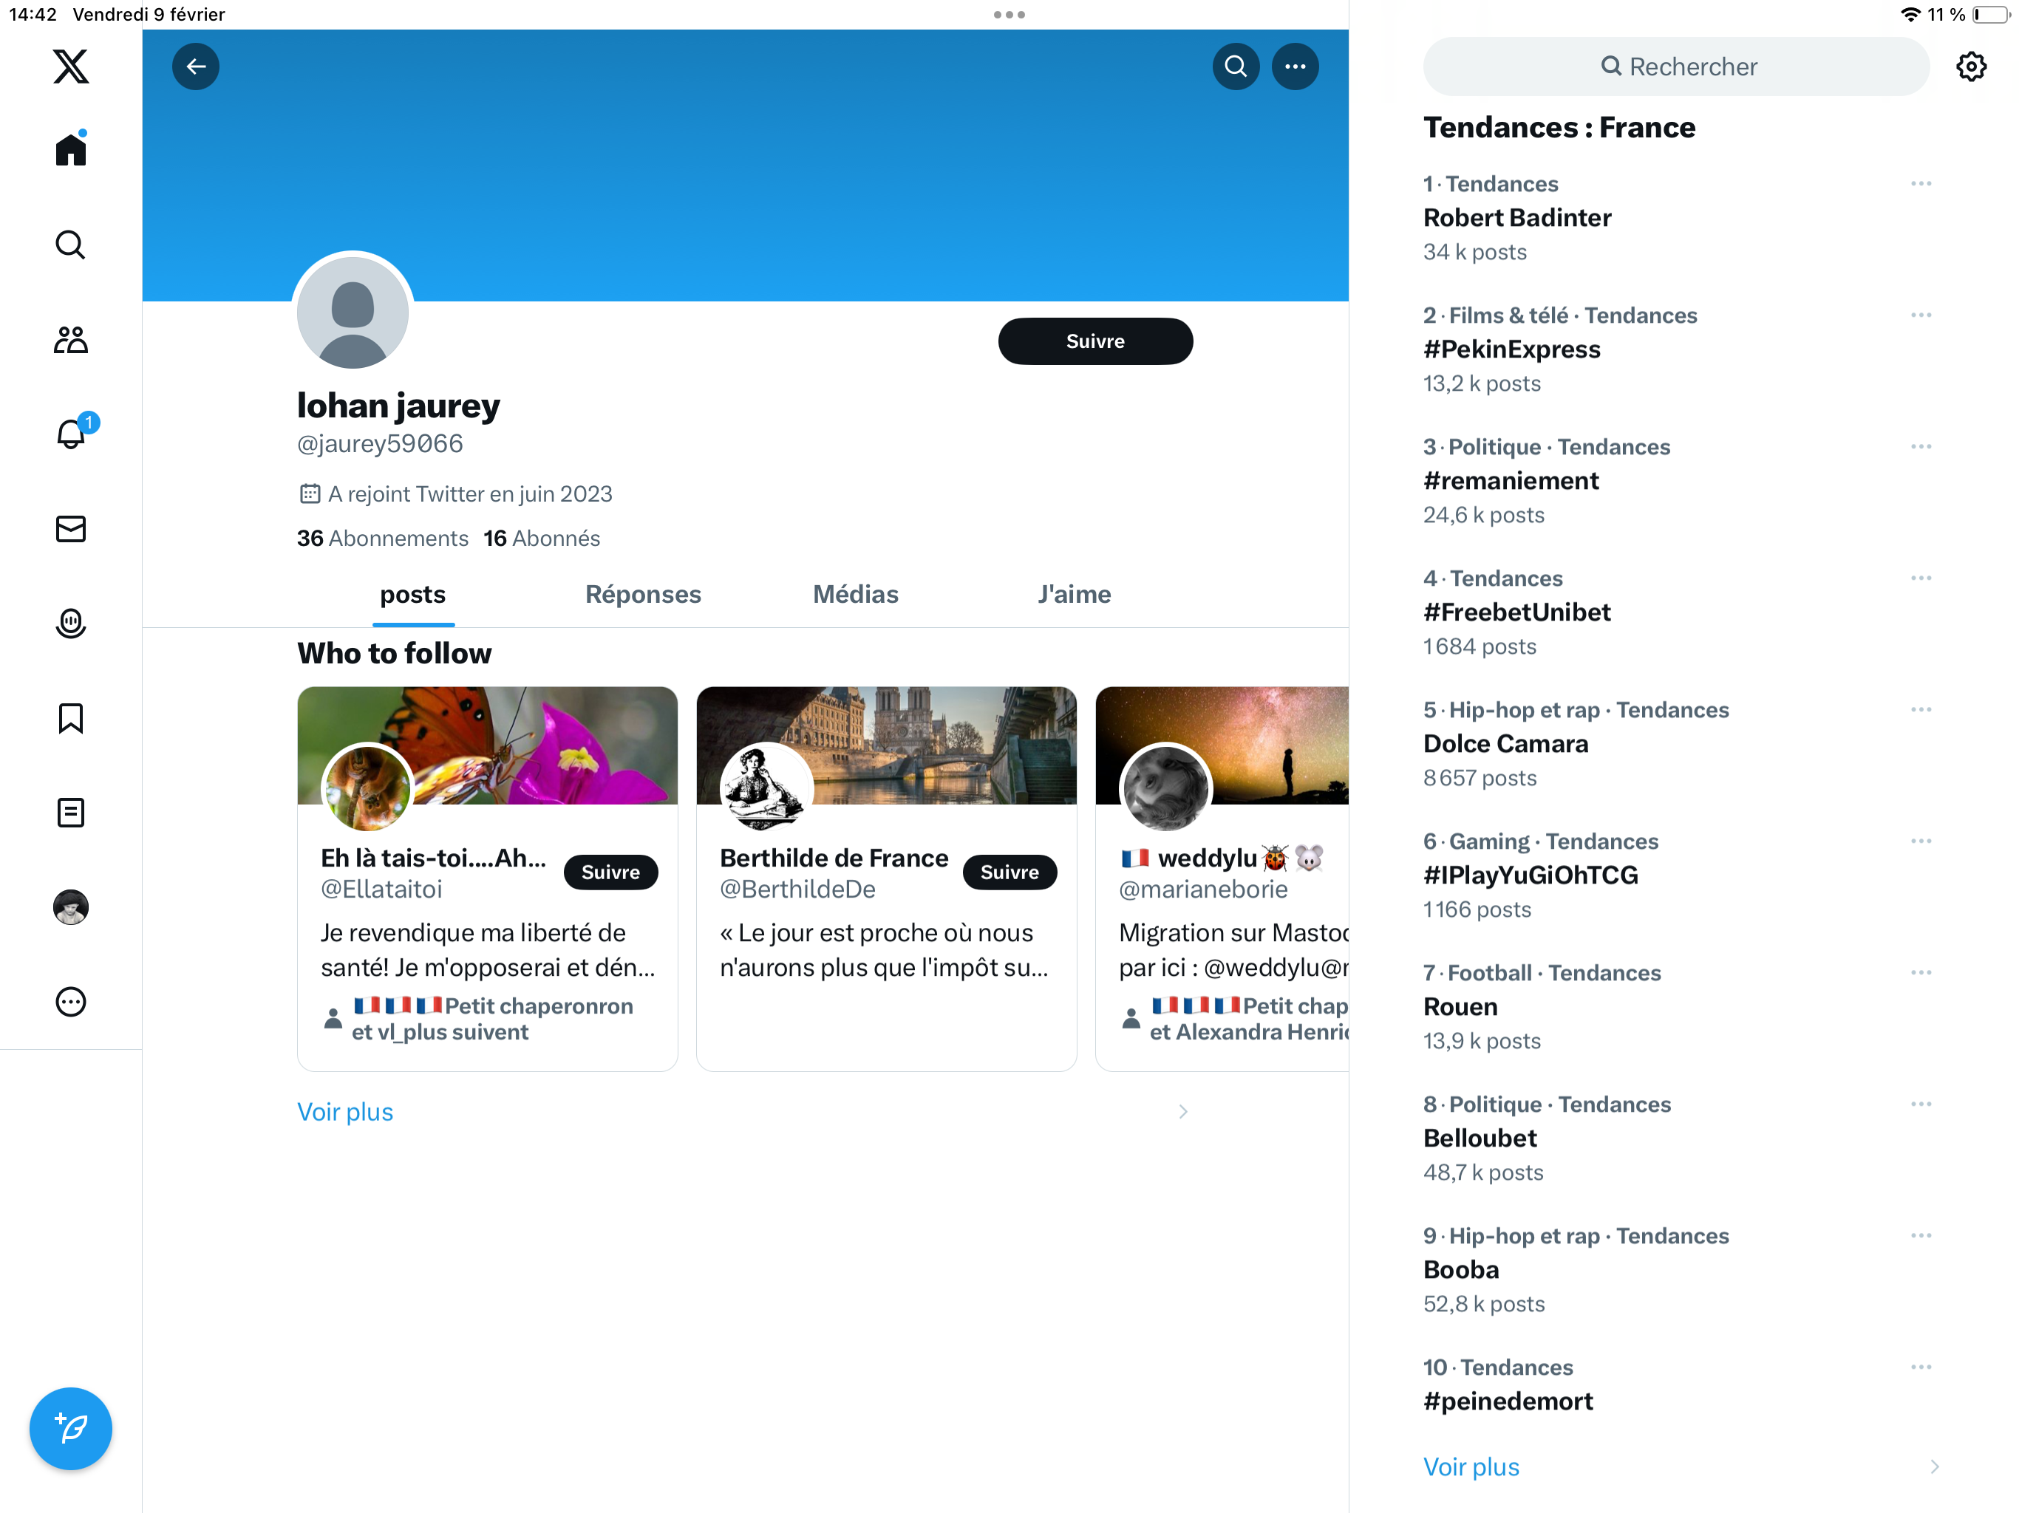
Task: Open options menu for Robert Badinter trend
Action: [1921, 183]
